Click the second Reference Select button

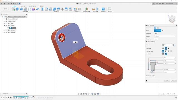pyautogui.click(x=156, y=39)
